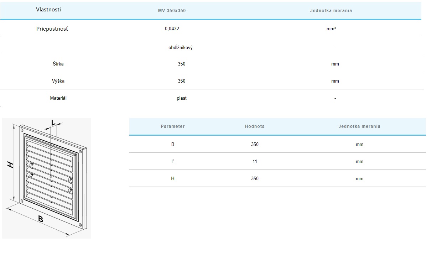
Task: Open the ventilation grille diagram image
Action: coord(47,178)
